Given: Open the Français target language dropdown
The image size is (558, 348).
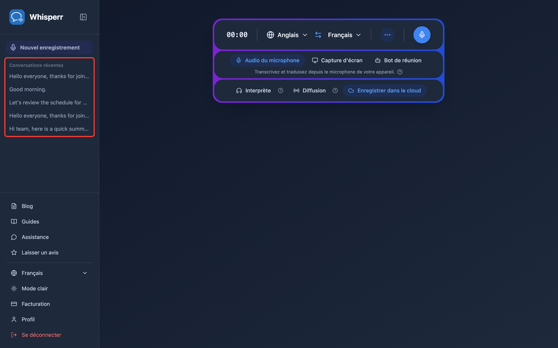Looking at the screenshot, I should click(x=344, y=35).
